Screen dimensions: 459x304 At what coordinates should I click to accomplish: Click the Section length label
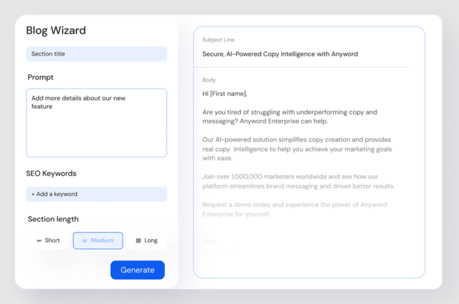[x=53, y=219]
